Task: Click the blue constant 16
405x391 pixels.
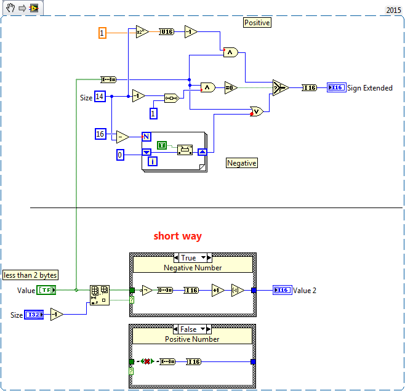Action: 100,134
